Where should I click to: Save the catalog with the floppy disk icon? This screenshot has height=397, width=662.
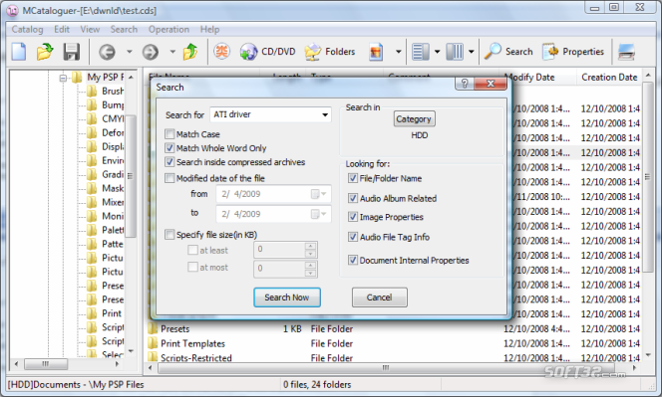pos(72,52)
